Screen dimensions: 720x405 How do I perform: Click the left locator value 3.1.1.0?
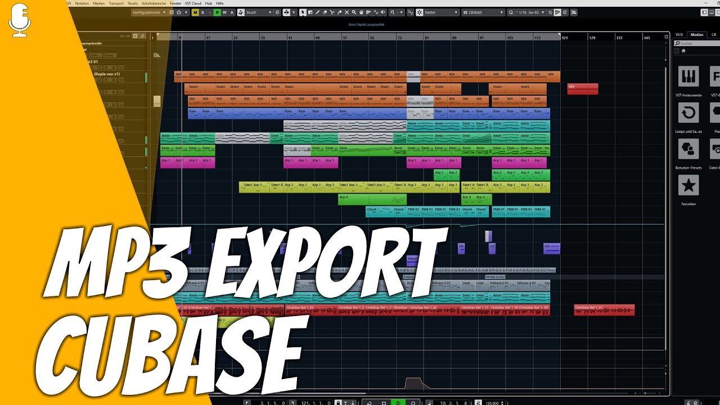coord(273,402)
